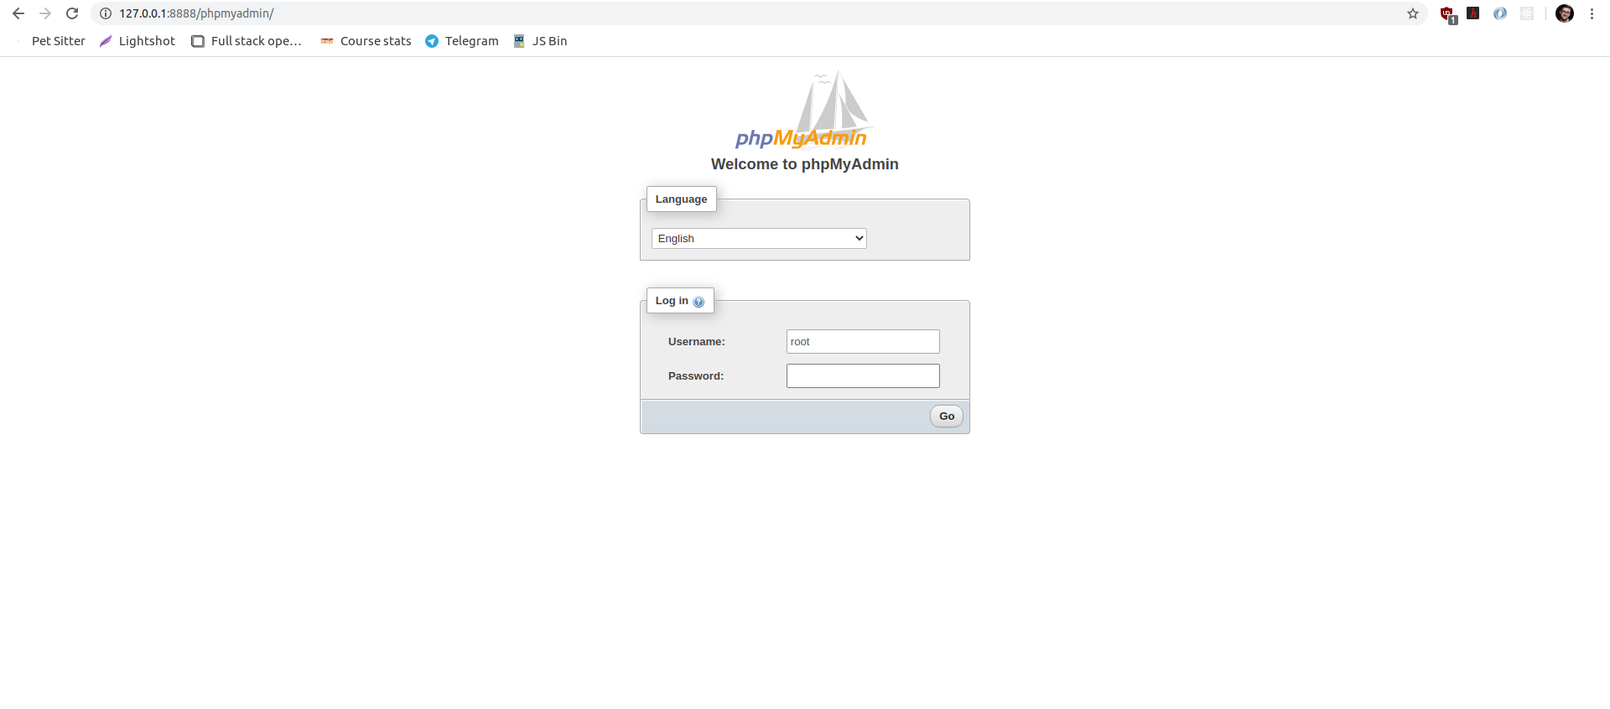Click the browser Back arrow
This screenshot has height=709, width=1610.
click(x=18, y=13)
